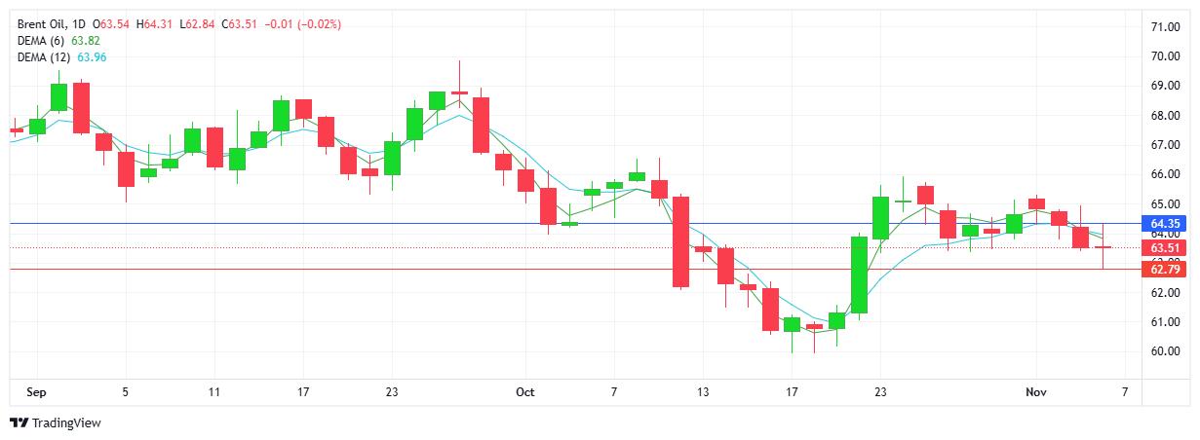This screenshot has height=440, width=1200.
Task: Click the 71.00 price scale label
Action: tap(1166, 27)
